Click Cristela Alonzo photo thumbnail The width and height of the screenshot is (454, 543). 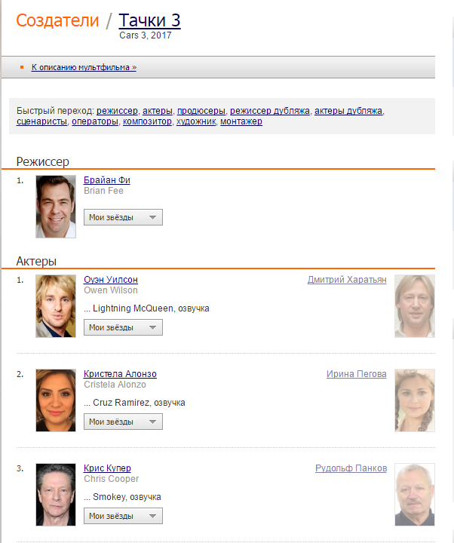point(56,400)
